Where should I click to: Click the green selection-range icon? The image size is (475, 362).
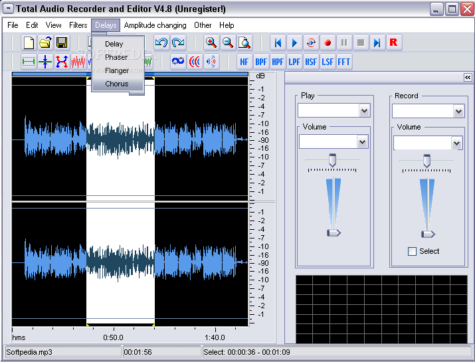[x=29, y=62]
